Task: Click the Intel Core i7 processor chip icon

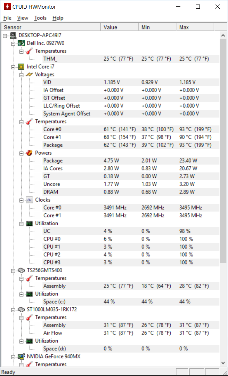Action: (x=21, y=66)
